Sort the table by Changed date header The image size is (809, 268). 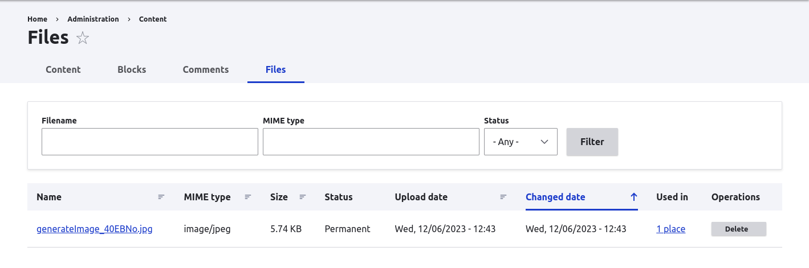click(555, 197)
